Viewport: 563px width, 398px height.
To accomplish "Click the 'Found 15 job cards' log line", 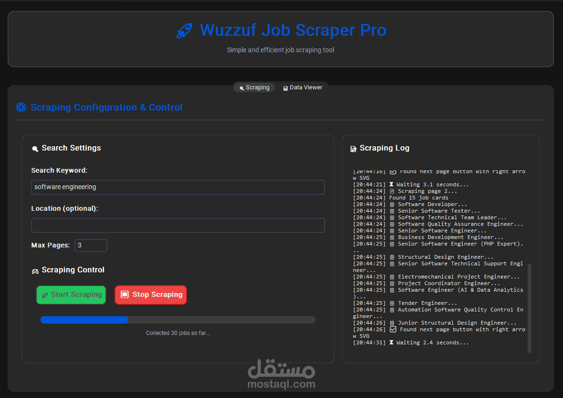I will tap(401, 198).
